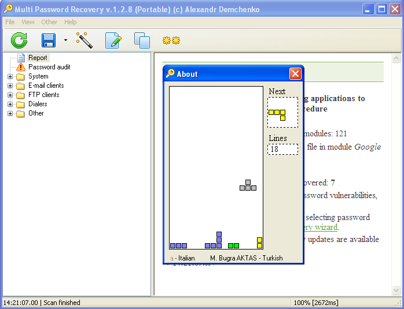Click the System folder icon
Screen dimensions: 404x309
point(20,77)
